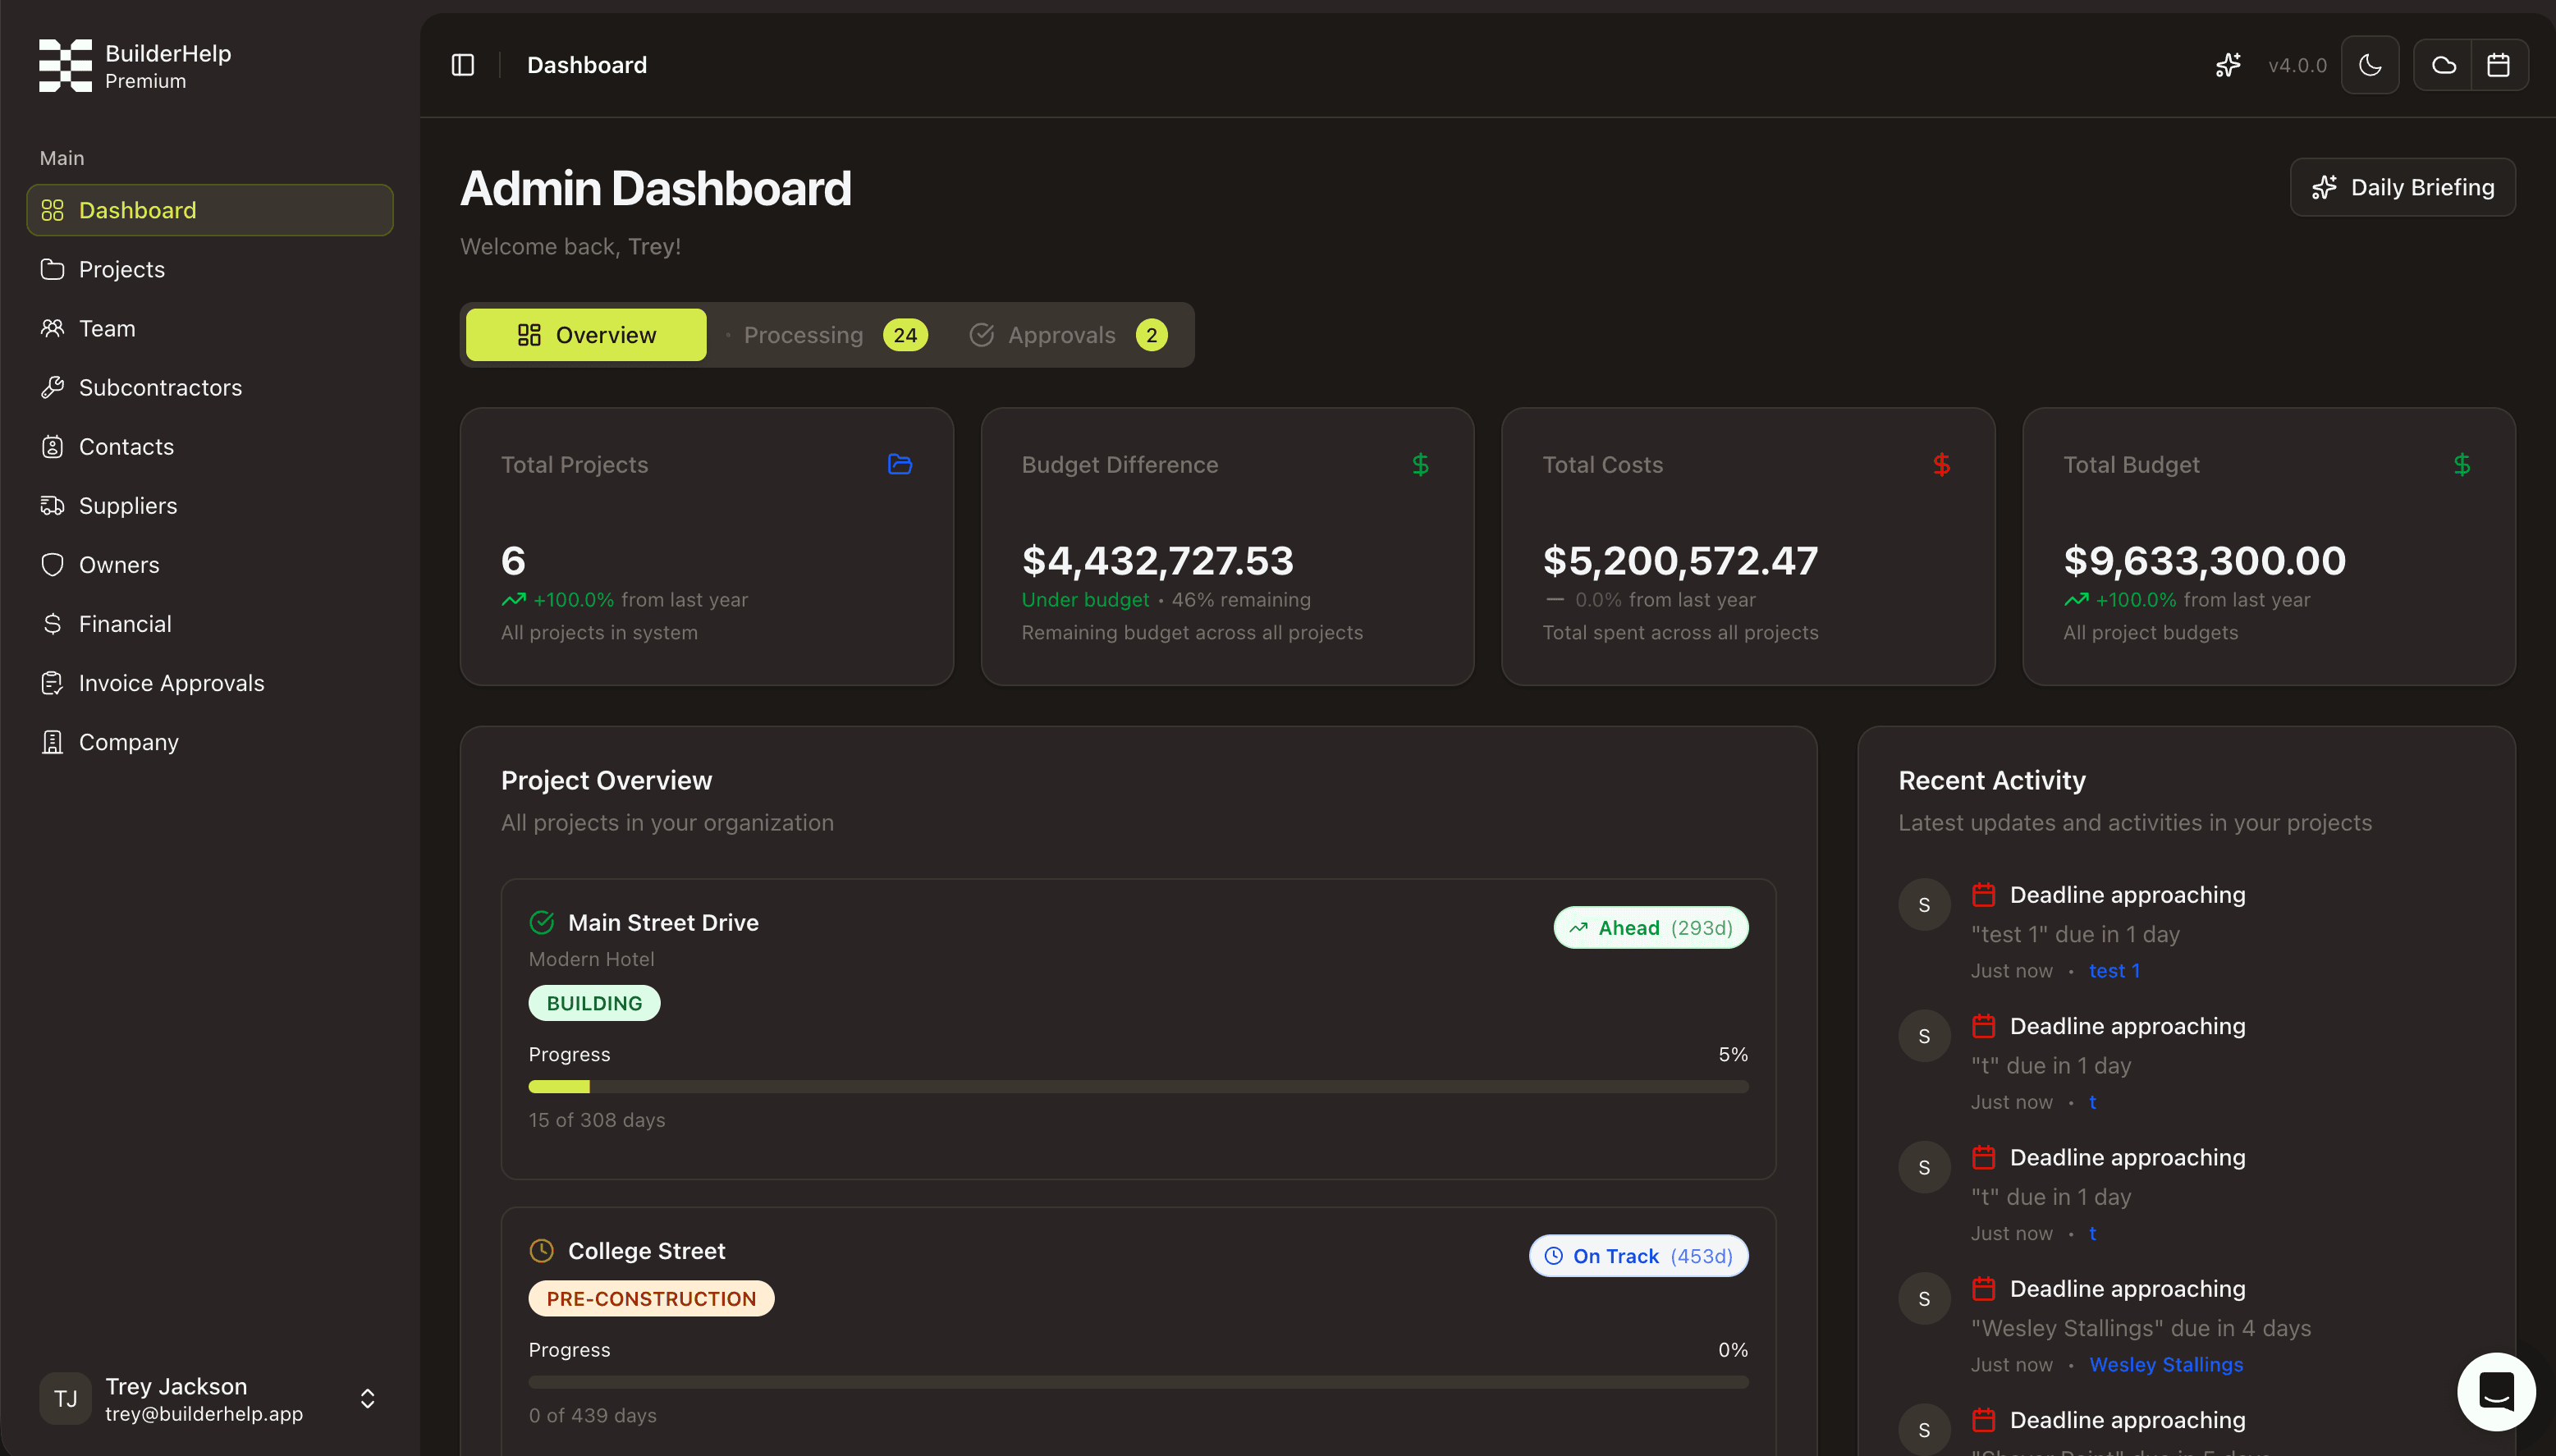Click the Total Projects trend arrow icon

tap(513, 600)
